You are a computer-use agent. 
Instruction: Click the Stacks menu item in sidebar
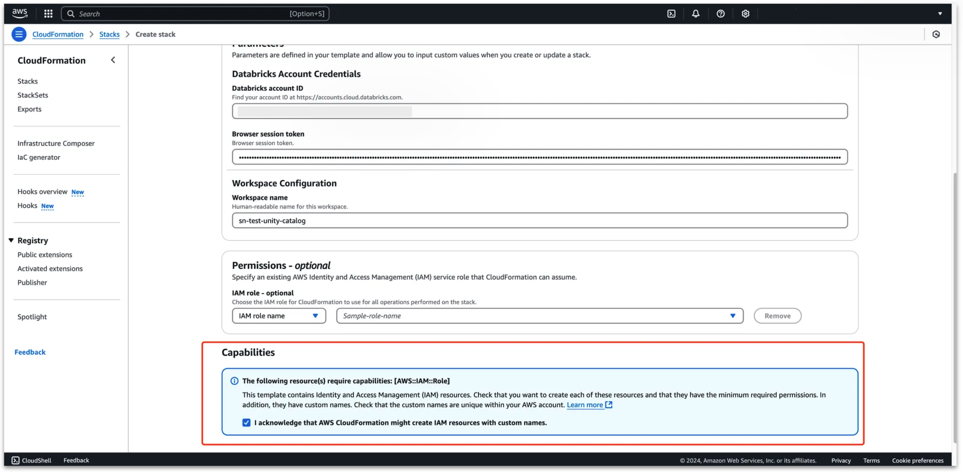click(x=27, y=80)
